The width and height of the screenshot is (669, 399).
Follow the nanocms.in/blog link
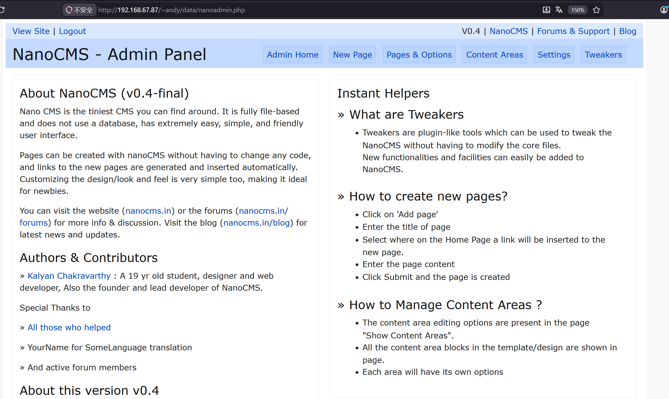[256, 223]
